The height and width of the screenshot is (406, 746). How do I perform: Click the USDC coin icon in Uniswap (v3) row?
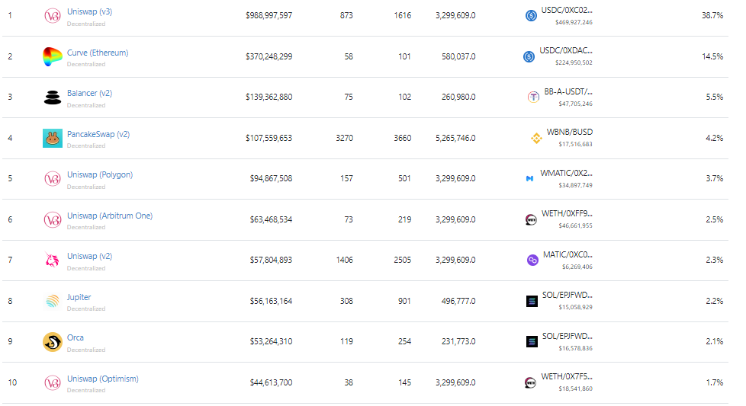coord(531,16)
